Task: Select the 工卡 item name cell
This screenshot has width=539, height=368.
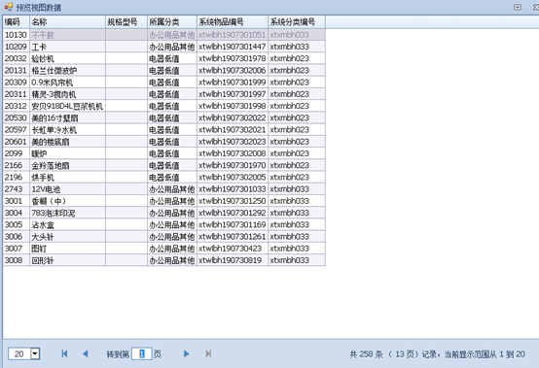Action: tap(67, 47)
